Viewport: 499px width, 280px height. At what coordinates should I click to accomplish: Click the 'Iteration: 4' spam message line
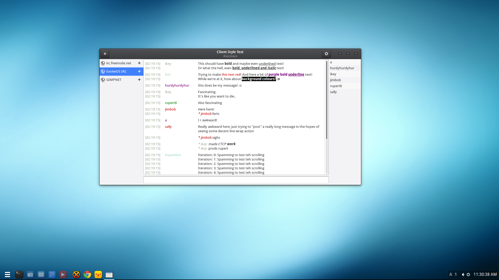(231, 173)
